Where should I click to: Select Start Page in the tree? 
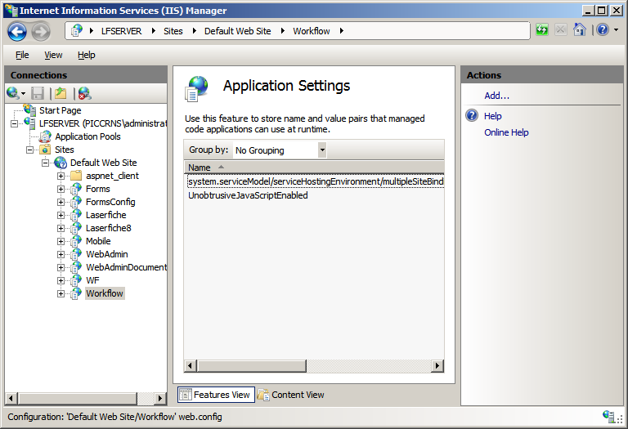pyautogui.click(x=60, y=110)
